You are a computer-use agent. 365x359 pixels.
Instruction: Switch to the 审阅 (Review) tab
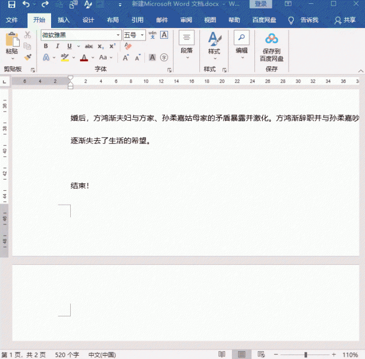tap(186, 20)
